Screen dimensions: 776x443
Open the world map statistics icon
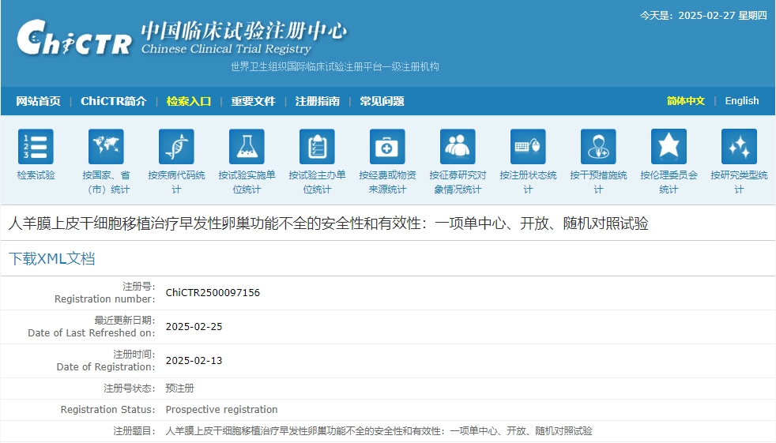(106, 147)
